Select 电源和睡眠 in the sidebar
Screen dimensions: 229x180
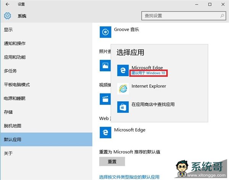46,98
